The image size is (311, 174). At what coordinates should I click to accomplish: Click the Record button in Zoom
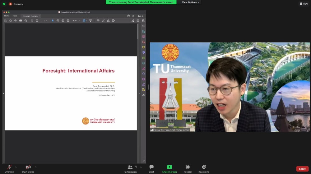(x=188, y=169)
